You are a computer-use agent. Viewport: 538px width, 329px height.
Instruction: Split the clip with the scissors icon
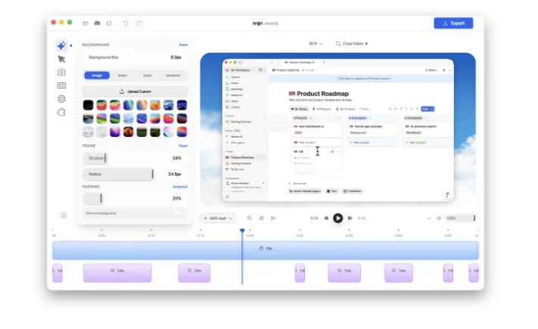point(273,218)
